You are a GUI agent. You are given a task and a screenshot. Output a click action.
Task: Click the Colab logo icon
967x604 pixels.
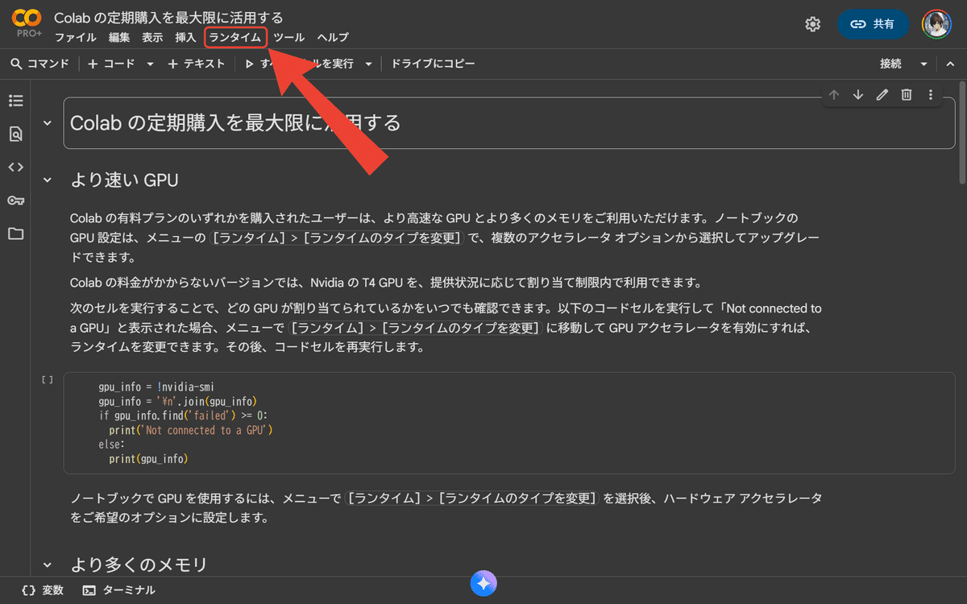[27, 18]
